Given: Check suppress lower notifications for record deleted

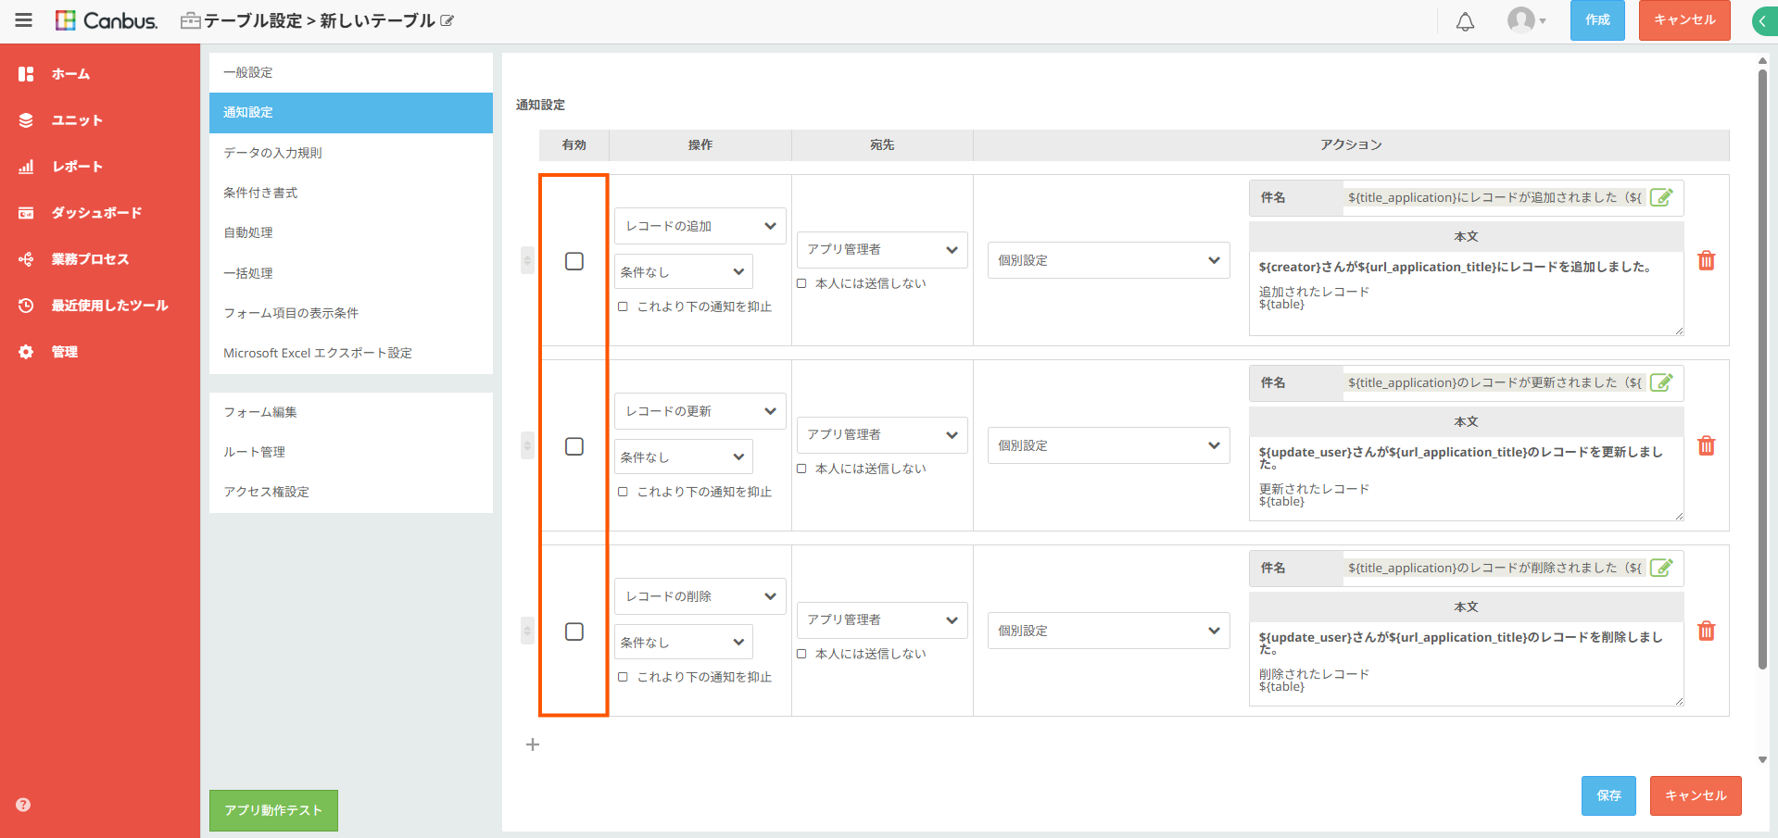Looking at the screenshot, I should point(623,677).
